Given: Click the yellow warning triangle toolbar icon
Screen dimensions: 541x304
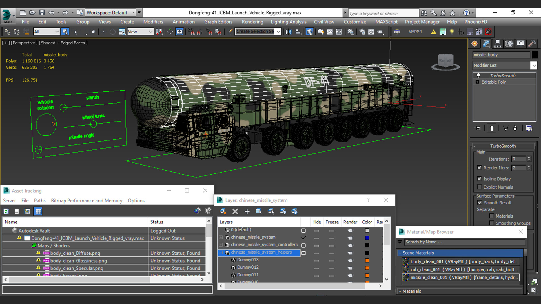Looking at the screenshot, I should tap(434, 32).
